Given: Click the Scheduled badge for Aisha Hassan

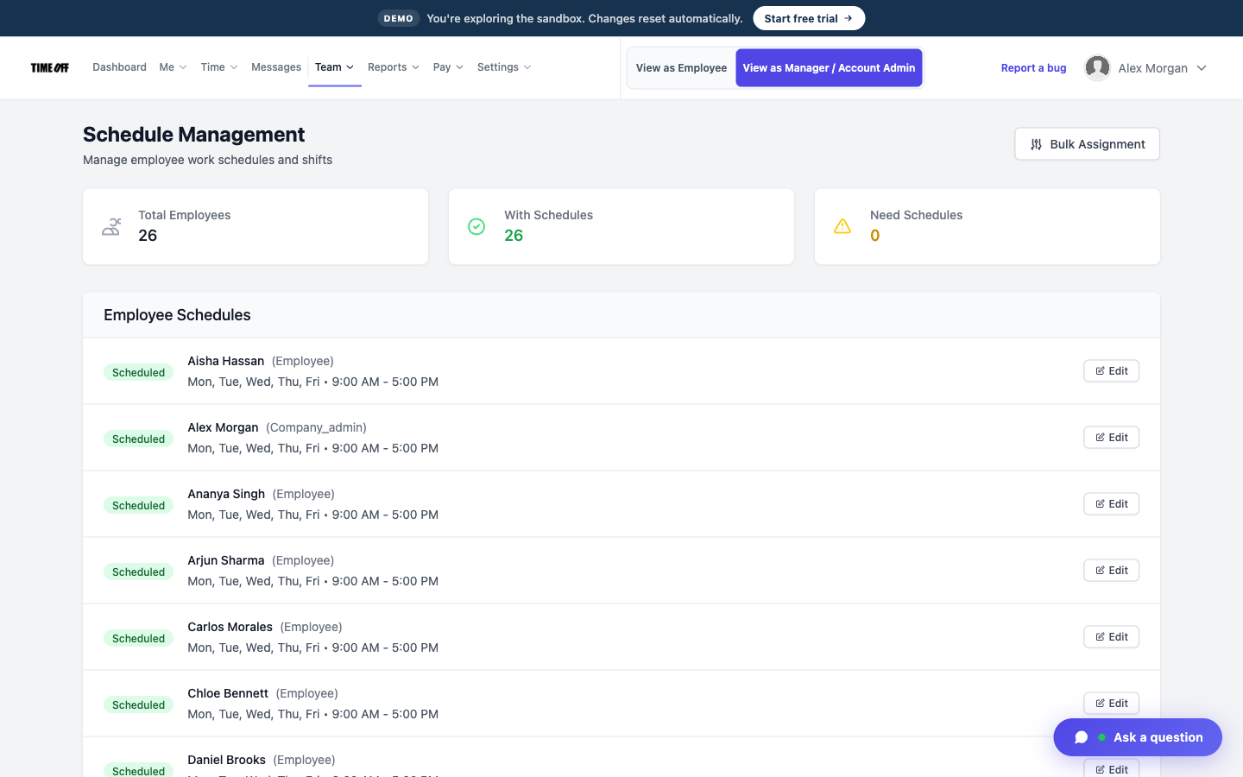Looking at the screenshot, I should 138,372.
